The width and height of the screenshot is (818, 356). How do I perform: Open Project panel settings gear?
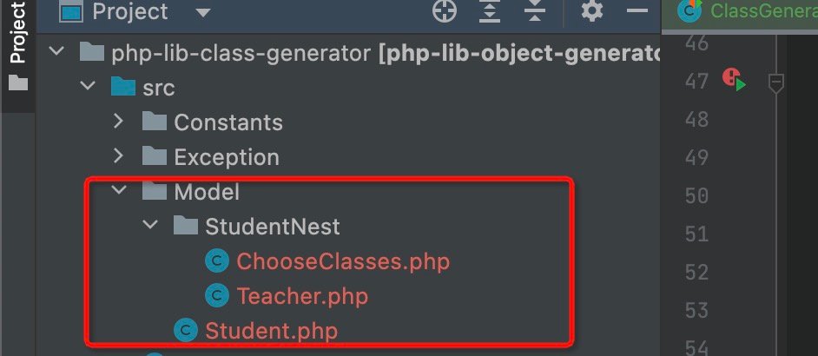[x=591, y=11]
